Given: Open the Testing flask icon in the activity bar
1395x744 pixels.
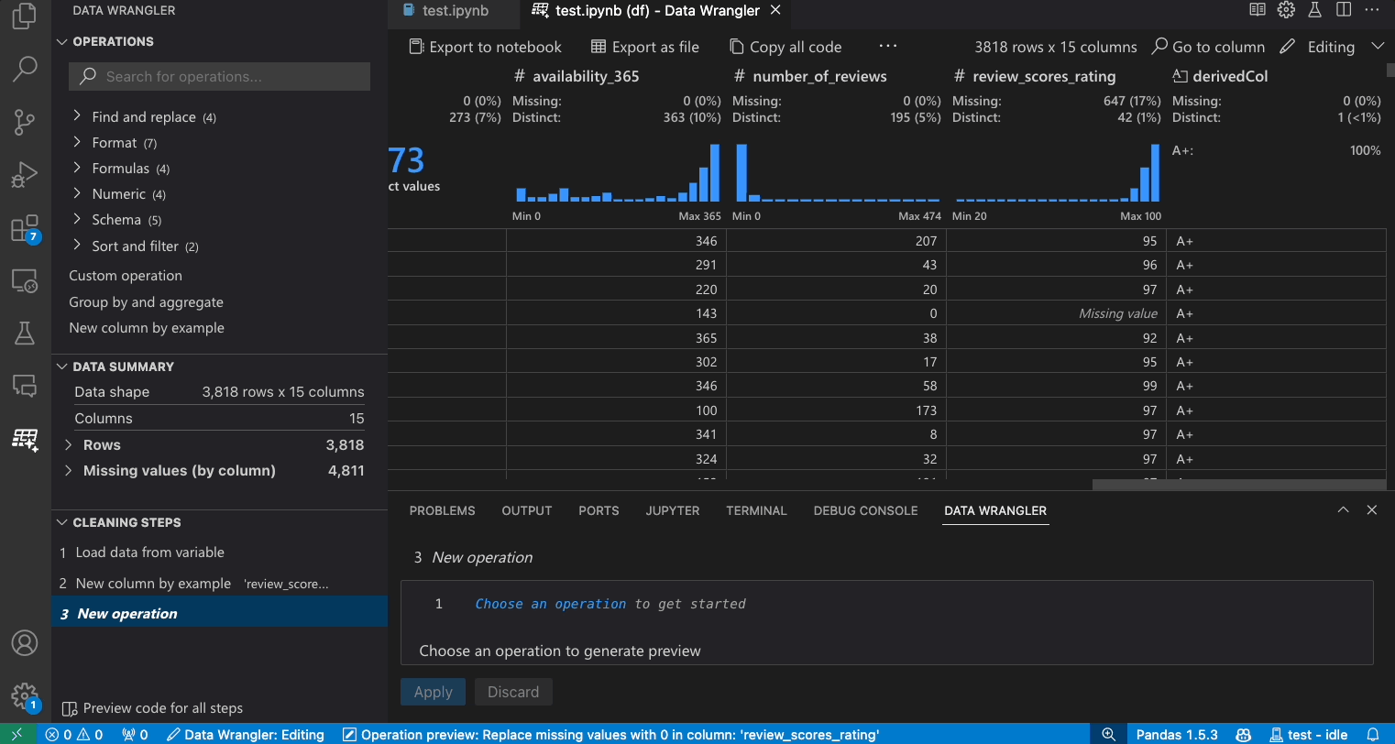Looking at the screenshot, I should (x=25, y=333).
